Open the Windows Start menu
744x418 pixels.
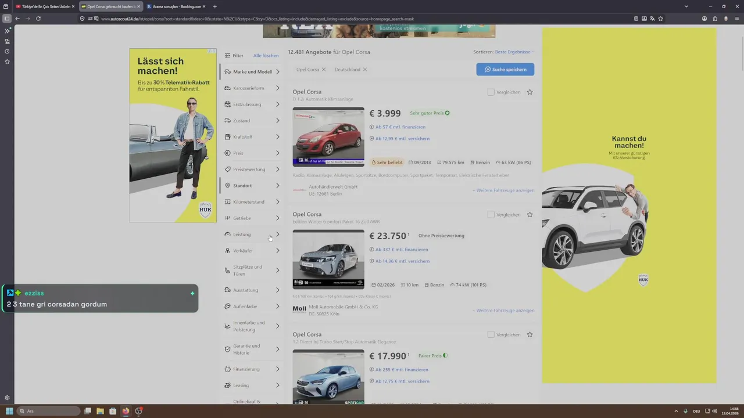pos(9,411)
